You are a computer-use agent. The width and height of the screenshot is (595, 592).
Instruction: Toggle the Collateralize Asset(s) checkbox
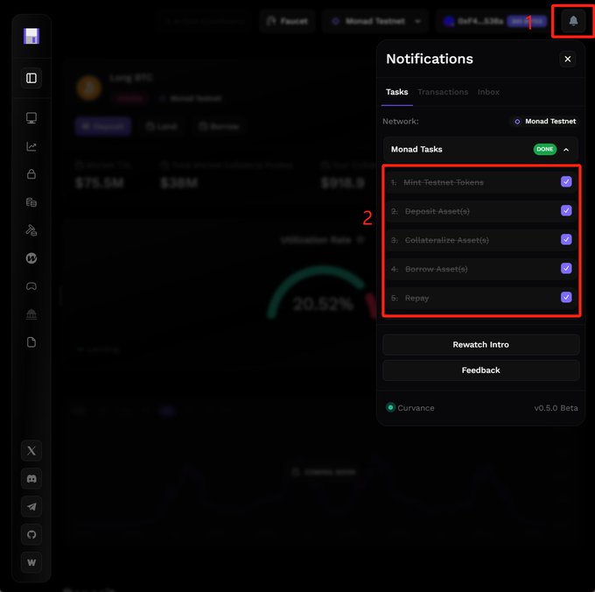pos(566,239)
